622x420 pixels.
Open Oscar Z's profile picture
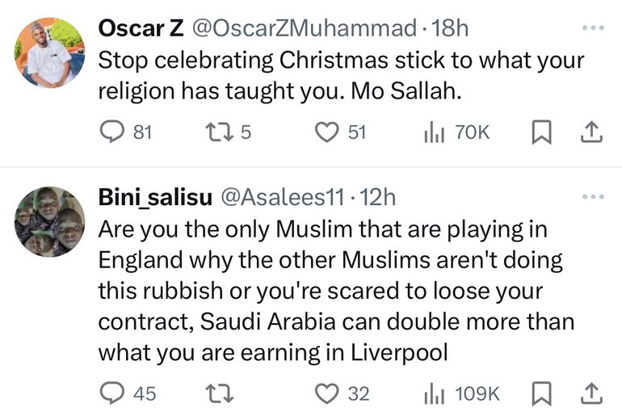[49, 53]
